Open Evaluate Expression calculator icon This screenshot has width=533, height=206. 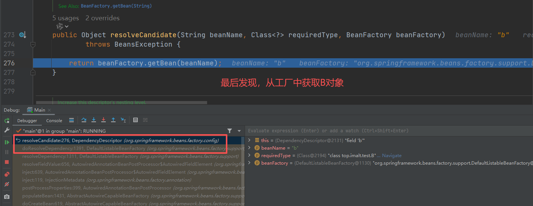136,120
